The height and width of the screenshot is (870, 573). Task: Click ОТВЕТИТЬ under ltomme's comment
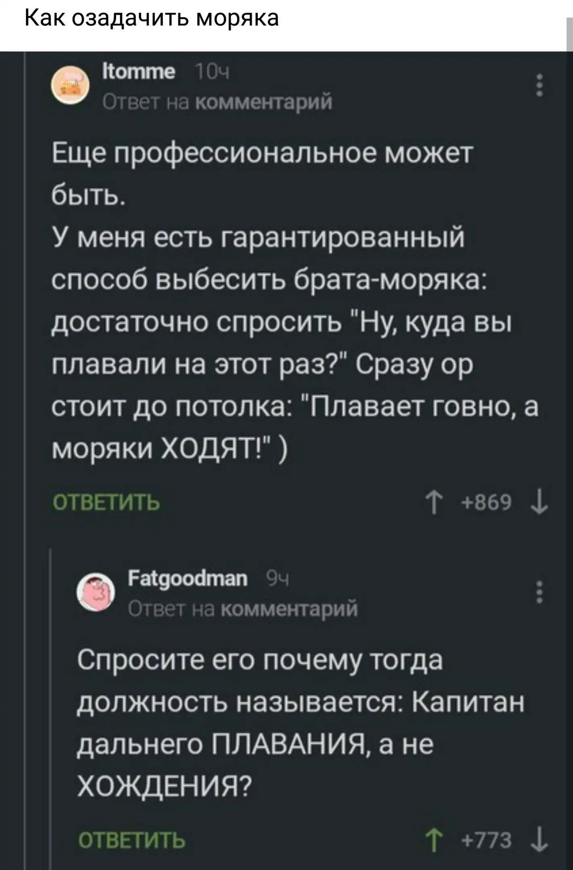(x=107, y=503)
